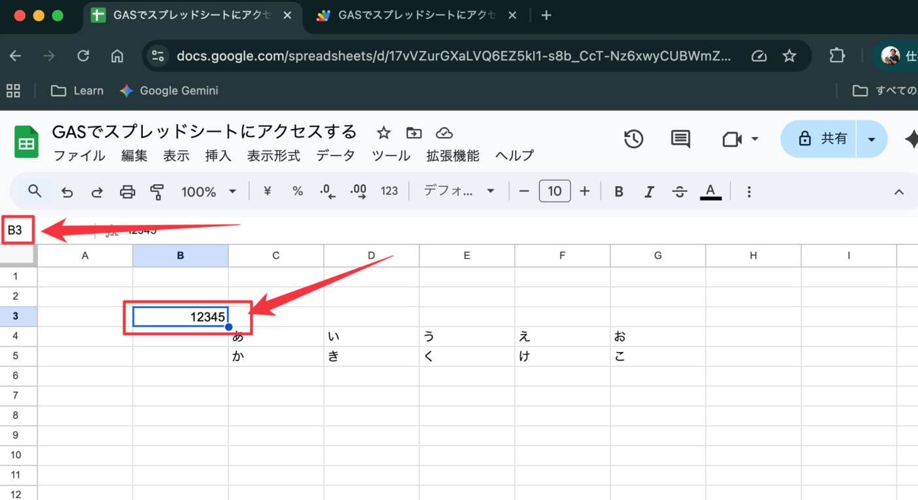Image resolution: width=918 pixels, height=500 pixels.
Task: Click the 共有 share button
Action: click(x=820, y=139)
